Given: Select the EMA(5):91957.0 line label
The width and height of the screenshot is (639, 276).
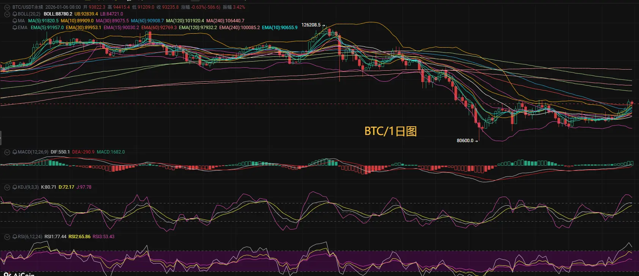Looking at the screenshot, I should tap(47, 28).
